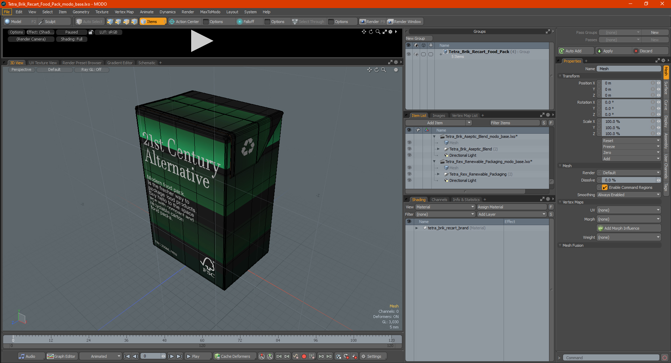671x363 pixels.
Task: Switch to Channels tab
Action: (x=439, y=200)
